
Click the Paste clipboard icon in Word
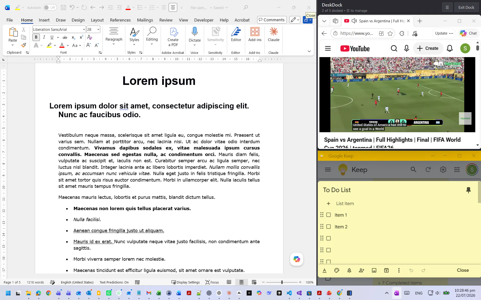[13, 32]
